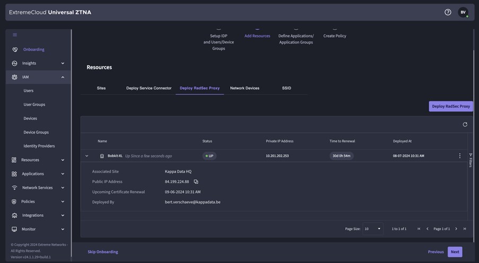Viewport: 479px width, 263px height.
Task: Click the Deploy RadSec Proxy button
Action: click(x=450, y=106)
